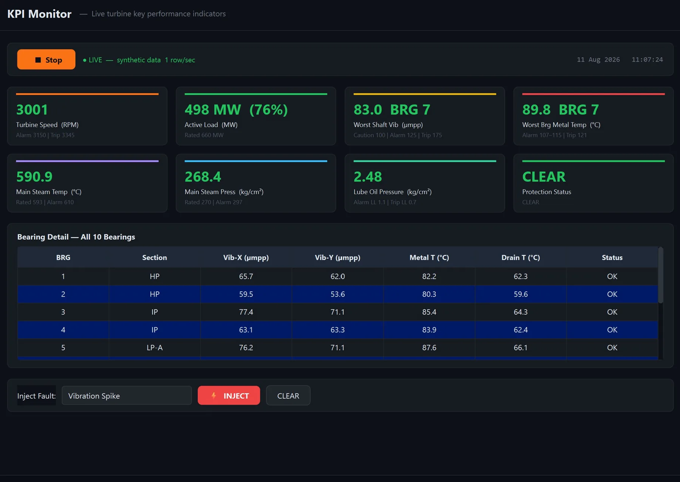
Task: Click the Drain T (°C) column header
Action: click(x=521, y=257)
